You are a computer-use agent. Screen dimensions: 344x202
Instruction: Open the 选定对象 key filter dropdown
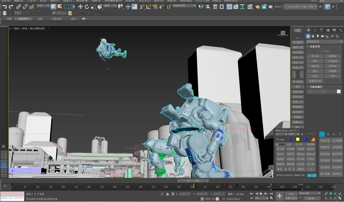309,193
